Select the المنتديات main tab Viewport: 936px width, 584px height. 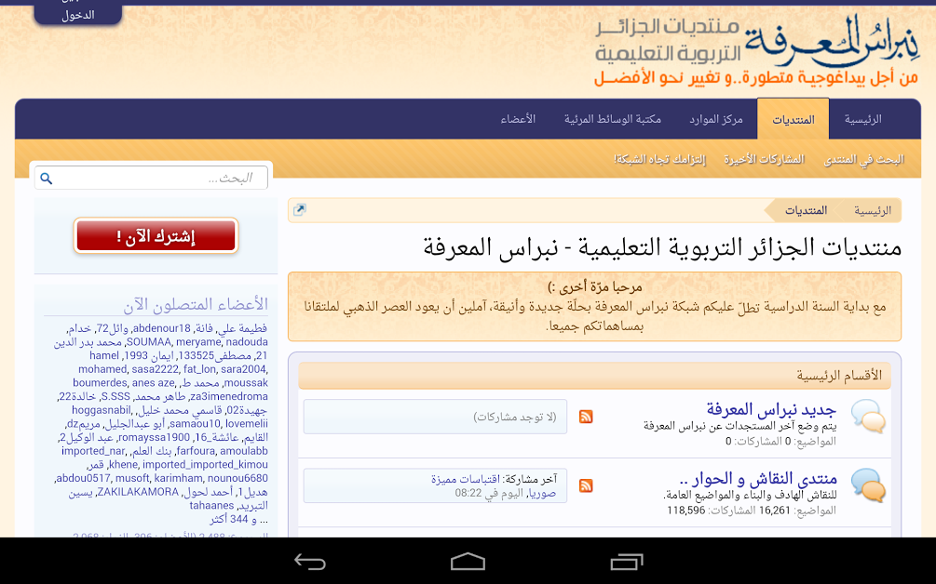[793, 119]
